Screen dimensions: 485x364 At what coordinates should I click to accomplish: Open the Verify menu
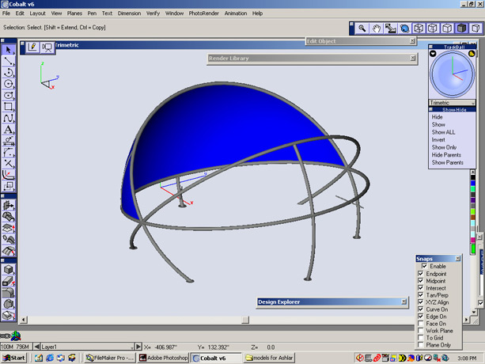(x=153, y=13)
